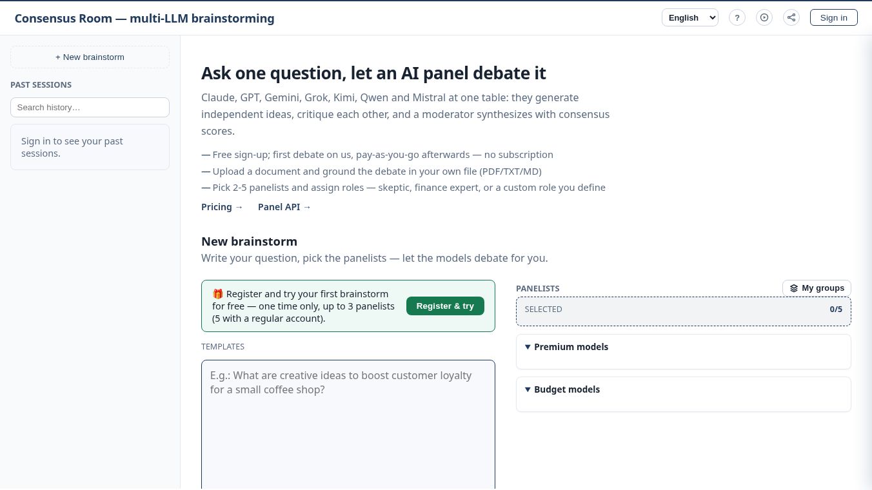Start a new brainstorm from the sidebar

coord(90,57)
